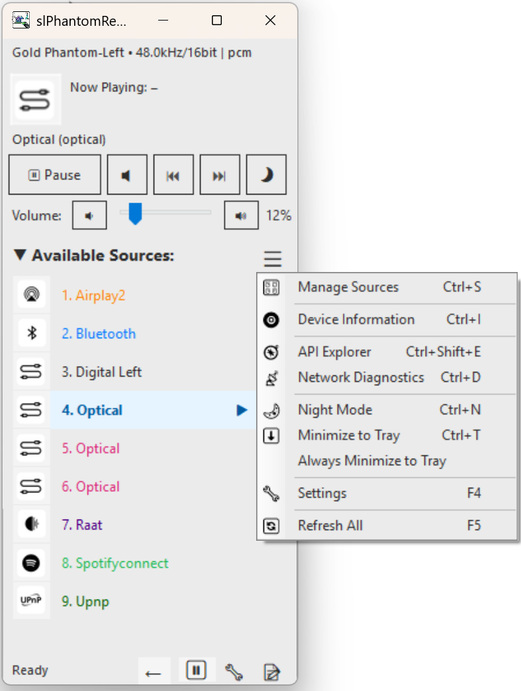The width and height of the screenshot is (521, 691).
Task: Click the blue arrow on the 4. Optical row
Action: [242, 410]
